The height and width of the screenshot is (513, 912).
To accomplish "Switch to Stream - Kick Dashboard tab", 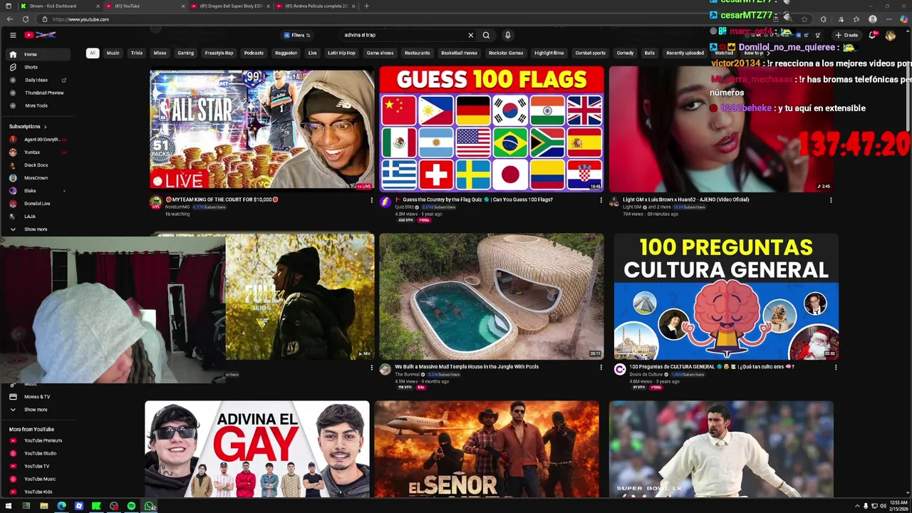I will click(x=60, y=6).
